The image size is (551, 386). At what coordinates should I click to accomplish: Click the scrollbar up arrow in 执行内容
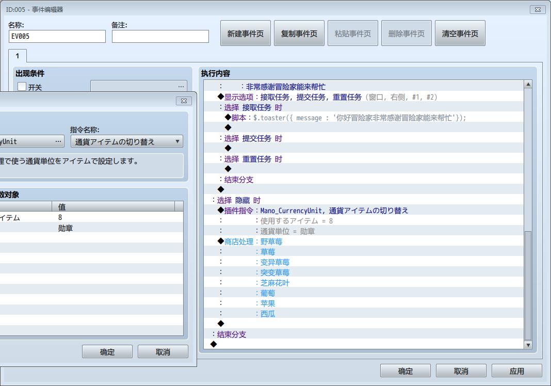coord(528,84)
